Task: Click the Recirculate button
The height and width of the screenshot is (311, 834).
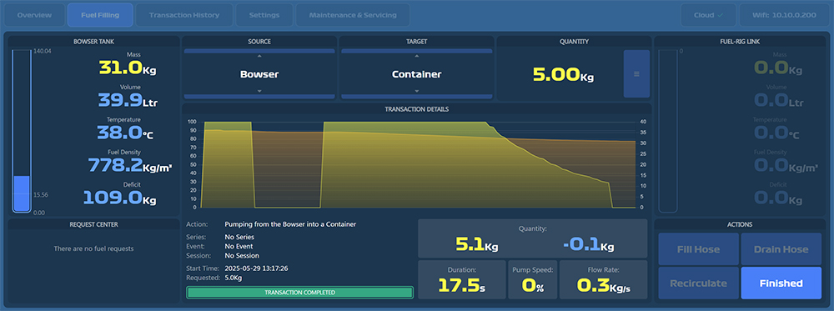Action: pyautogui.click(x=698, y=283)
